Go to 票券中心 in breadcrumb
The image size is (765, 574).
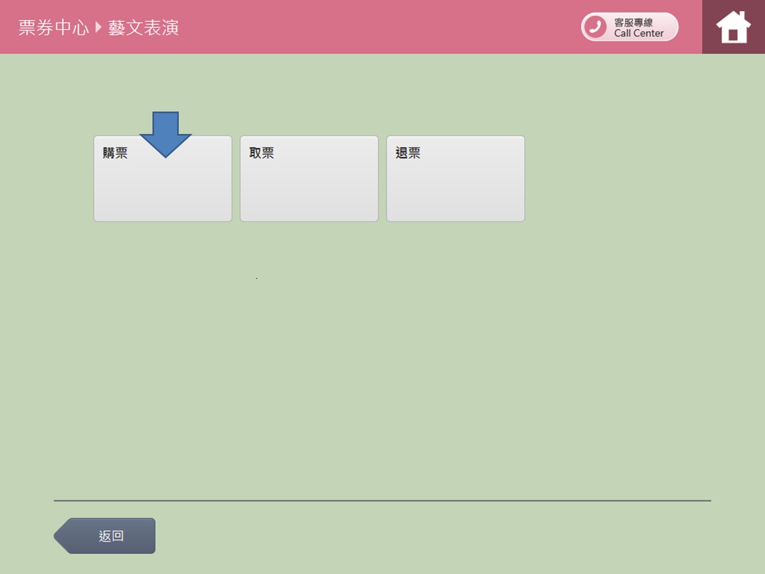[53, 27]
